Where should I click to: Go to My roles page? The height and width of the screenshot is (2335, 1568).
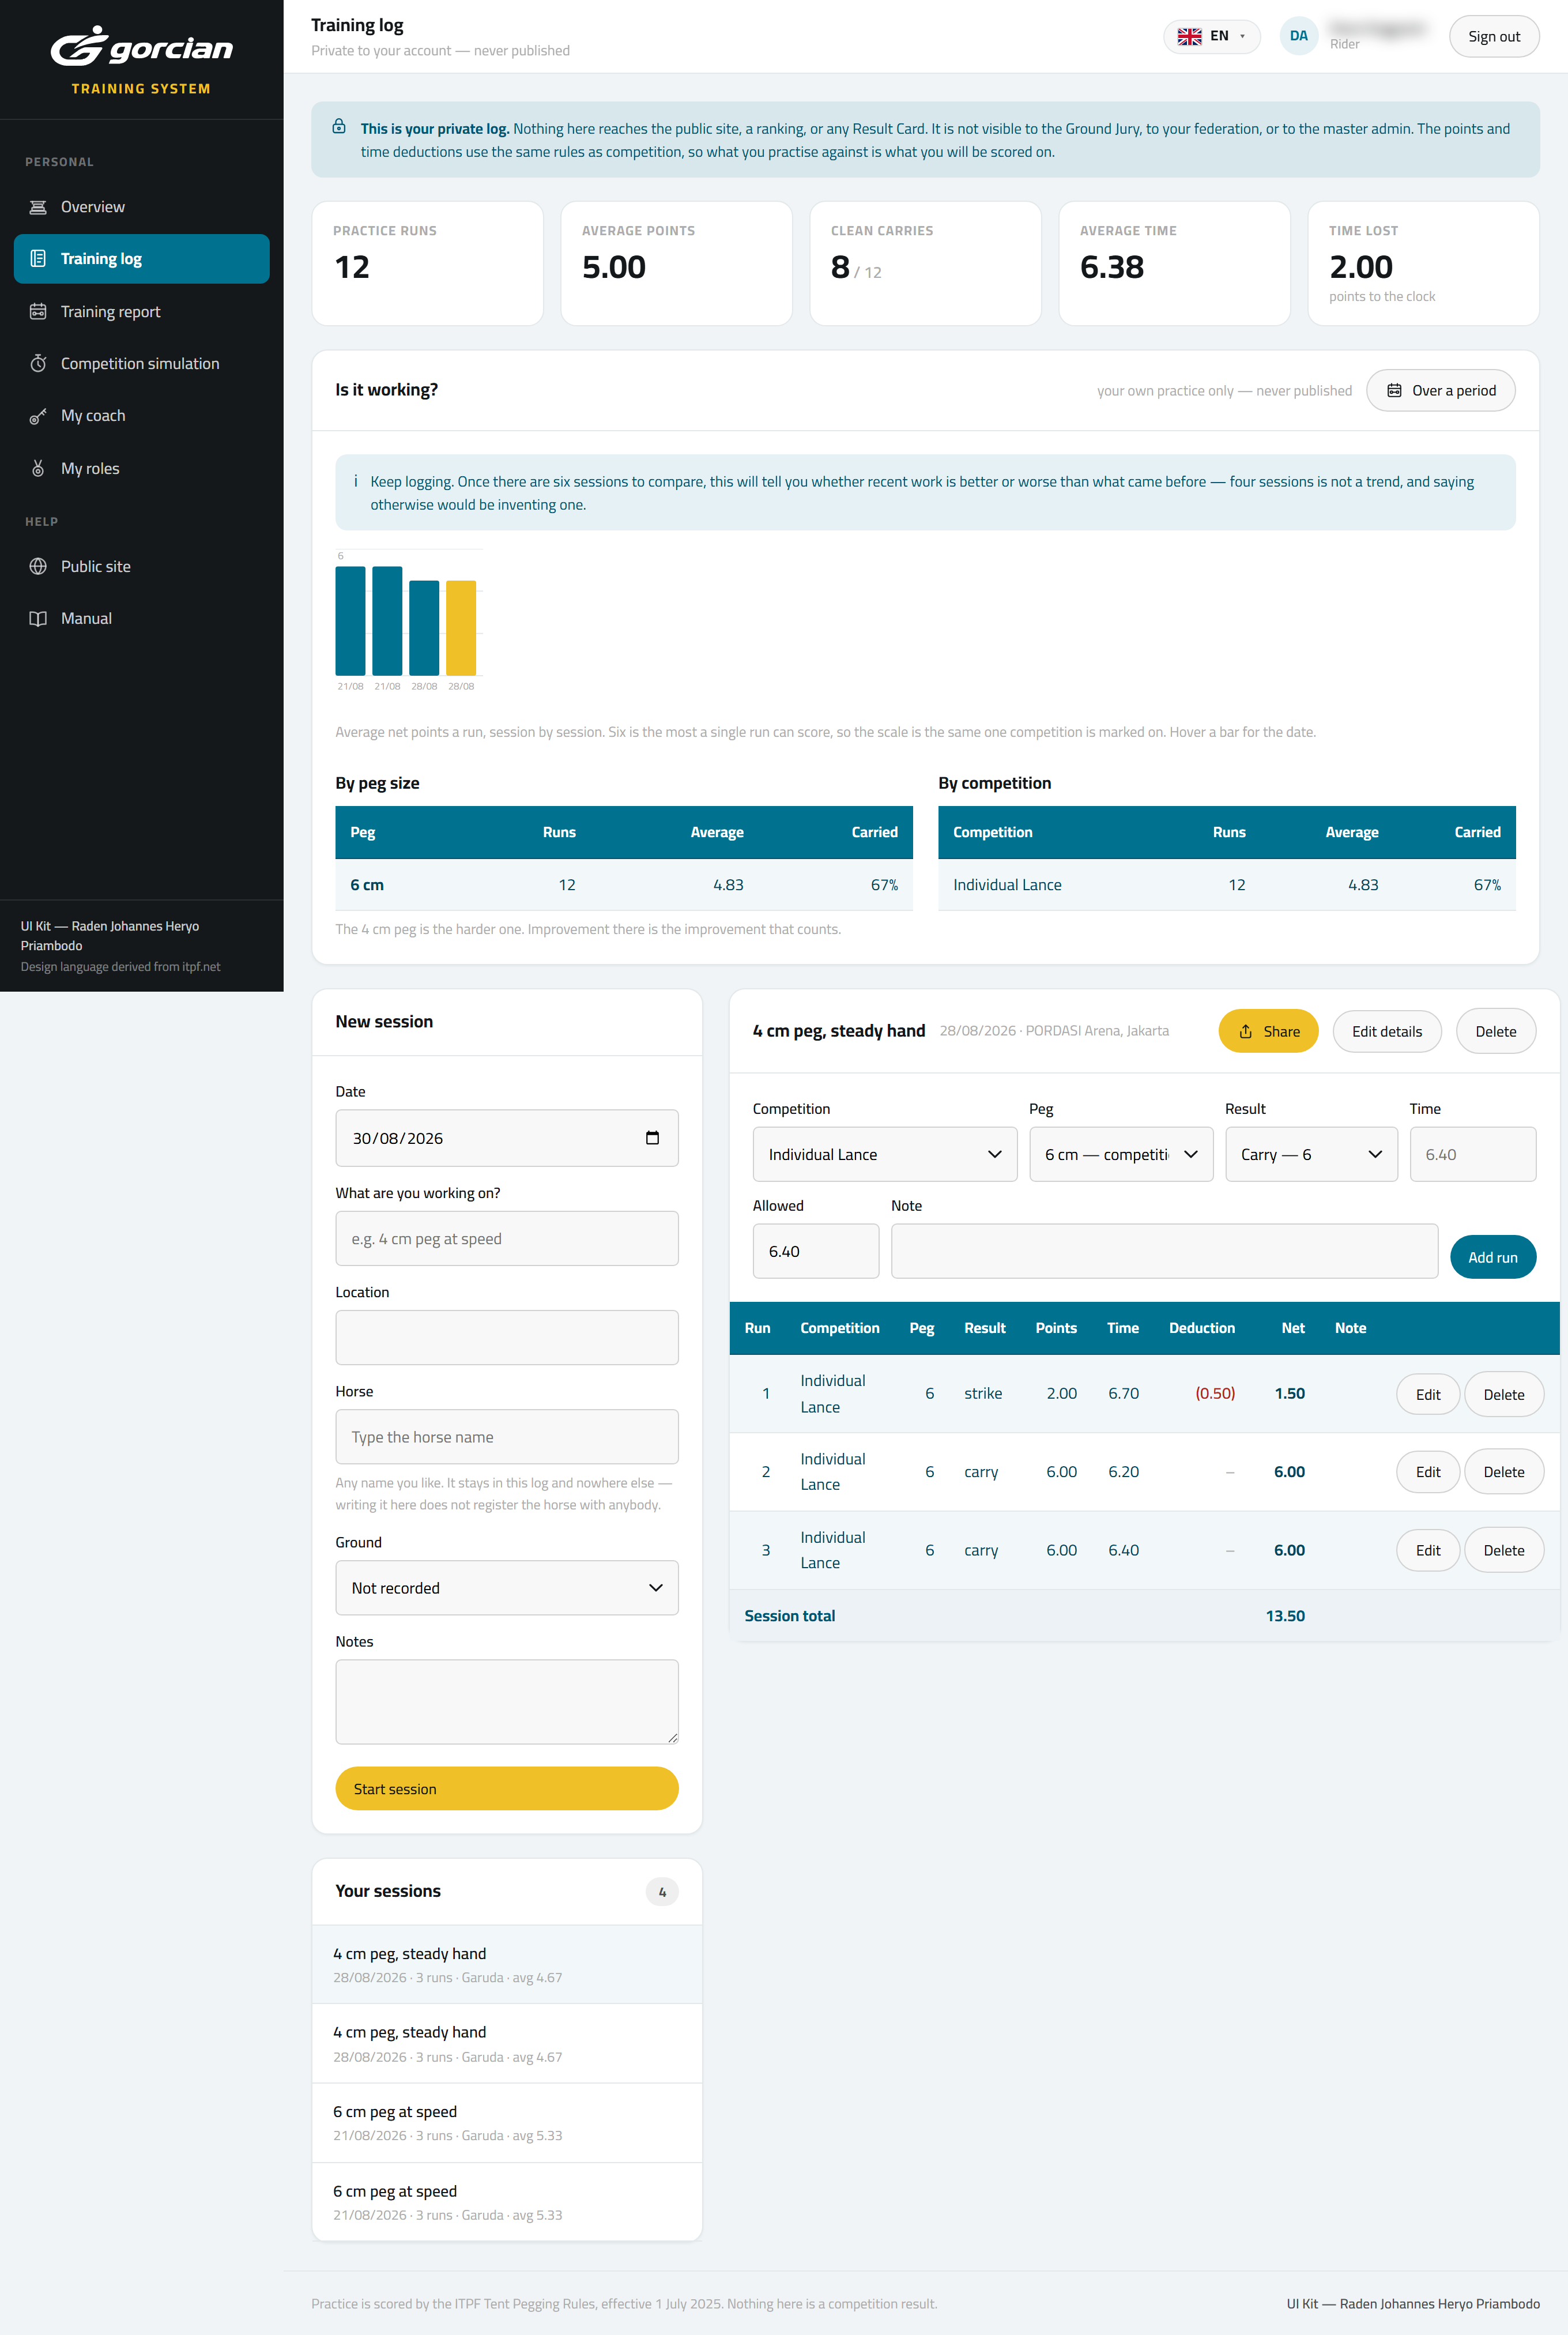point(141,469)
